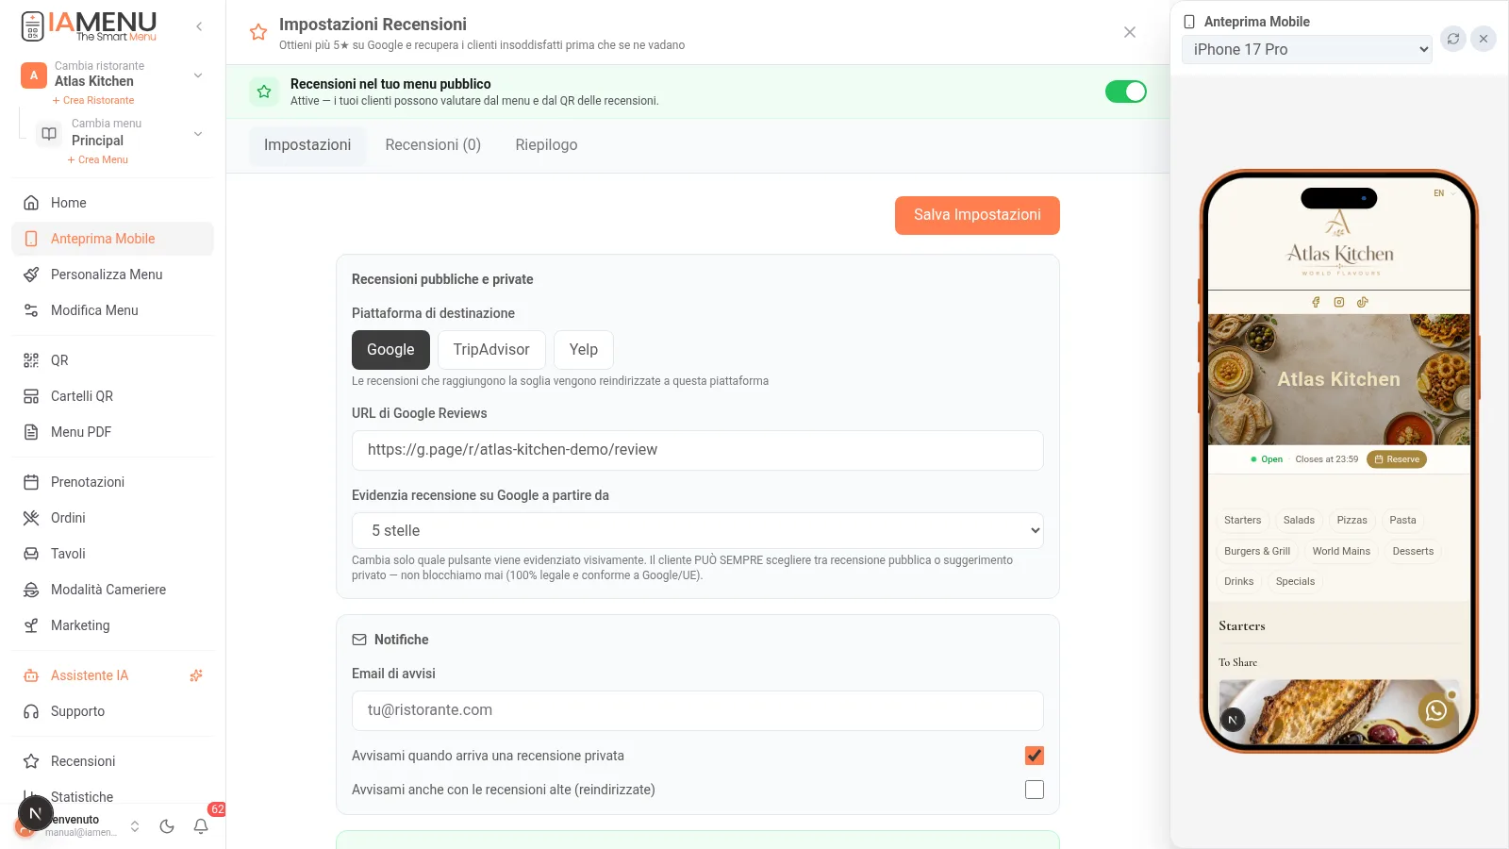Select the Desserts category chip
The width and height of the screenshot is (1509, 849).
coord(1413,552)
